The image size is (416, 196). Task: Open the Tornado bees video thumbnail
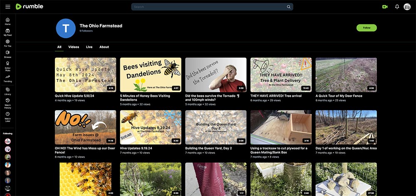click(x=215, y=75)
